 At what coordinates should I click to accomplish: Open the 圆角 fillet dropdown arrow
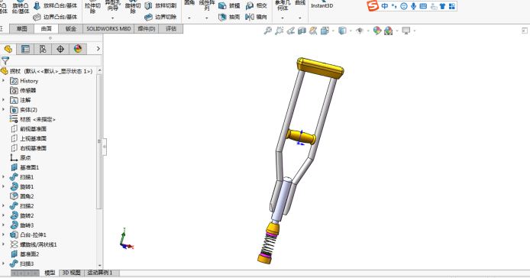(189, 18)
